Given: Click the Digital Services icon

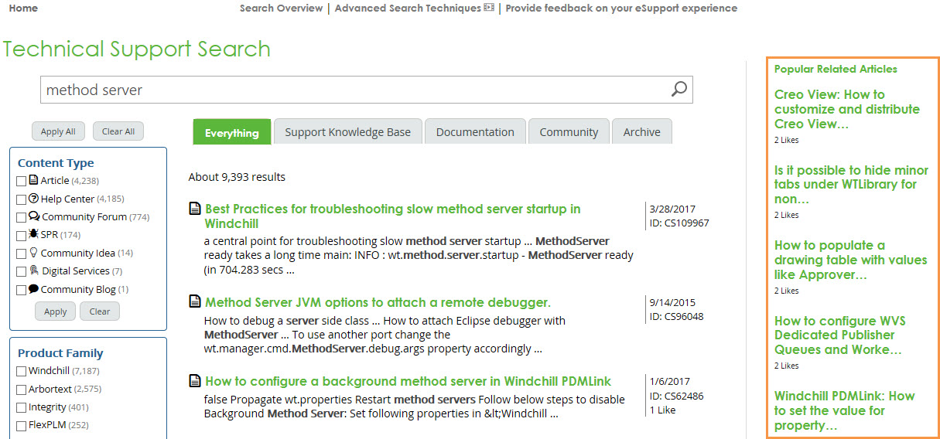Looking at the screenshot, I should pos(34,271).
